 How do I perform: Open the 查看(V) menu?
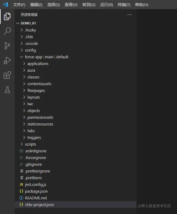click(71, 5)
